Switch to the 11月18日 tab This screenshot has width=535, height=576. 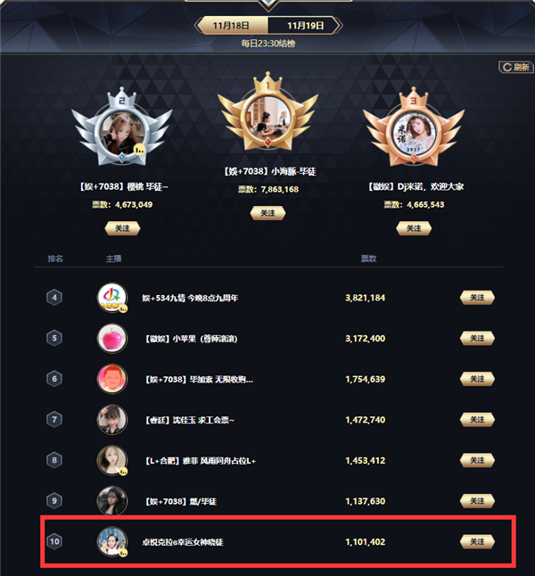(x=232, y=25)
